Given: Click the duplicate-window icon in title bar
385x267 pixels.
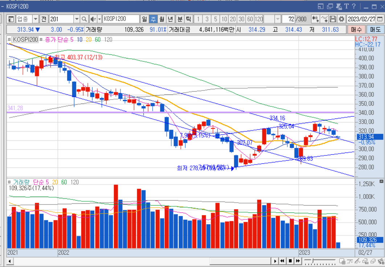Looking at the screenshot, I should pyautogui.click(x=330, y=7).
